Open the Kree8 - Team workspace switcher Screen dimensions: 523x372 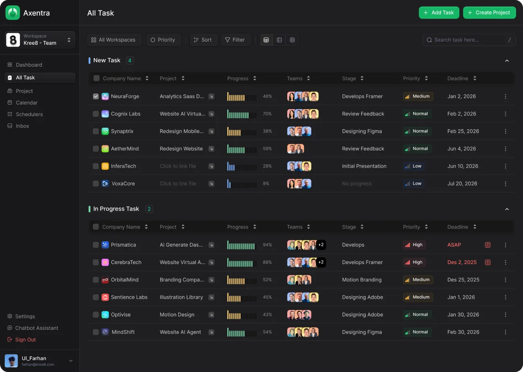40,40
